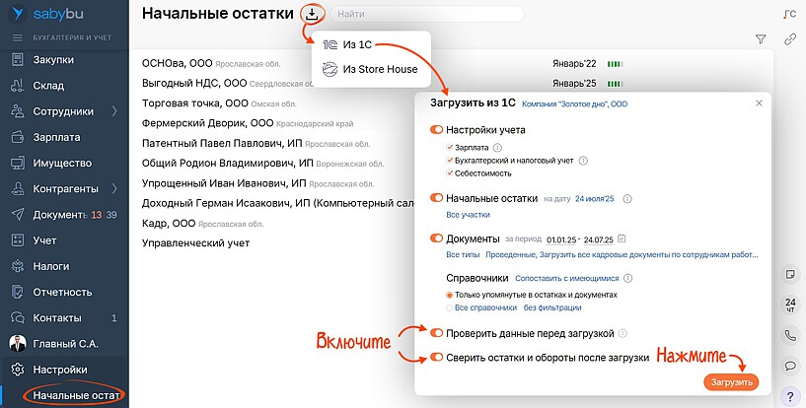
Task: Click the purple help question icon
Action: tap(790, 396)
